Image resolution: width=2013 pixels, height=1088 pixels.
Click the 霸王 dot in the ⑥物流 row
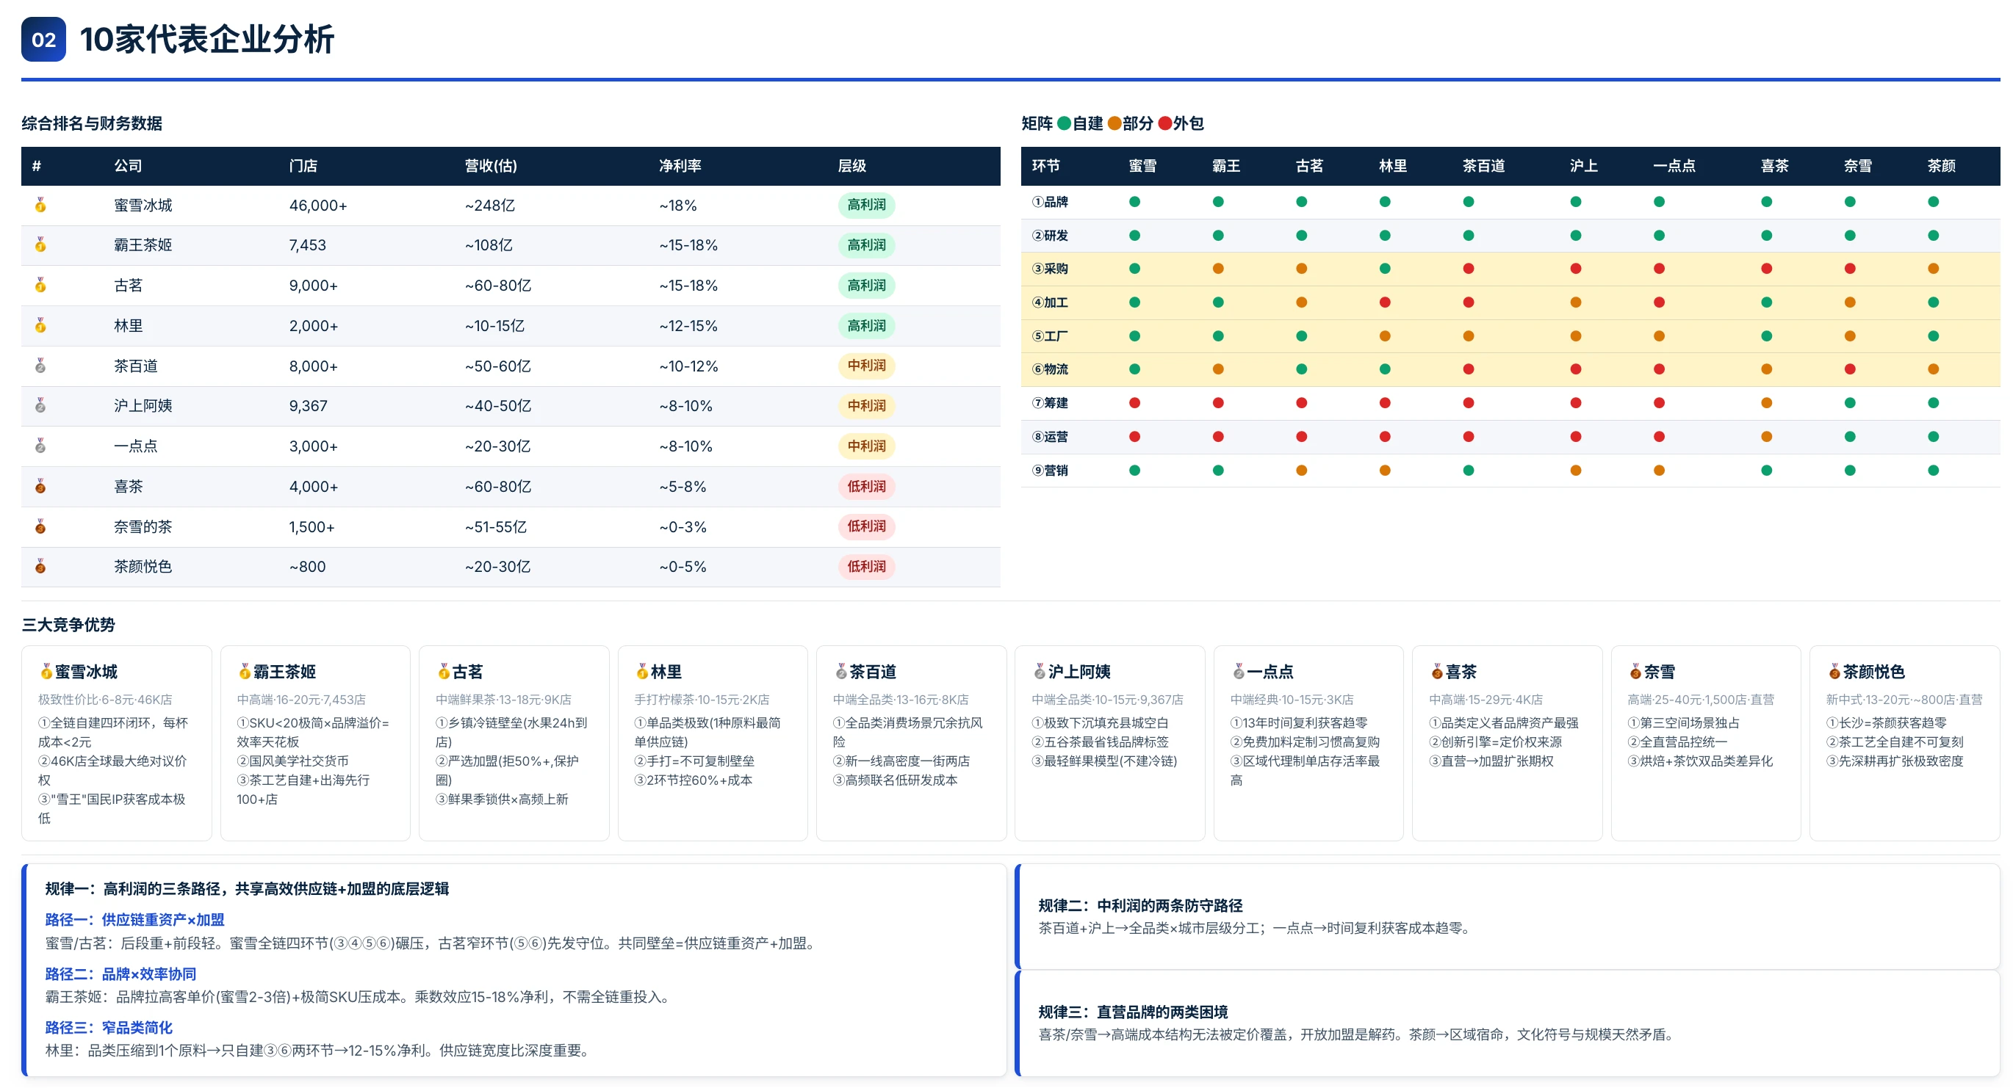(1218, 369)
